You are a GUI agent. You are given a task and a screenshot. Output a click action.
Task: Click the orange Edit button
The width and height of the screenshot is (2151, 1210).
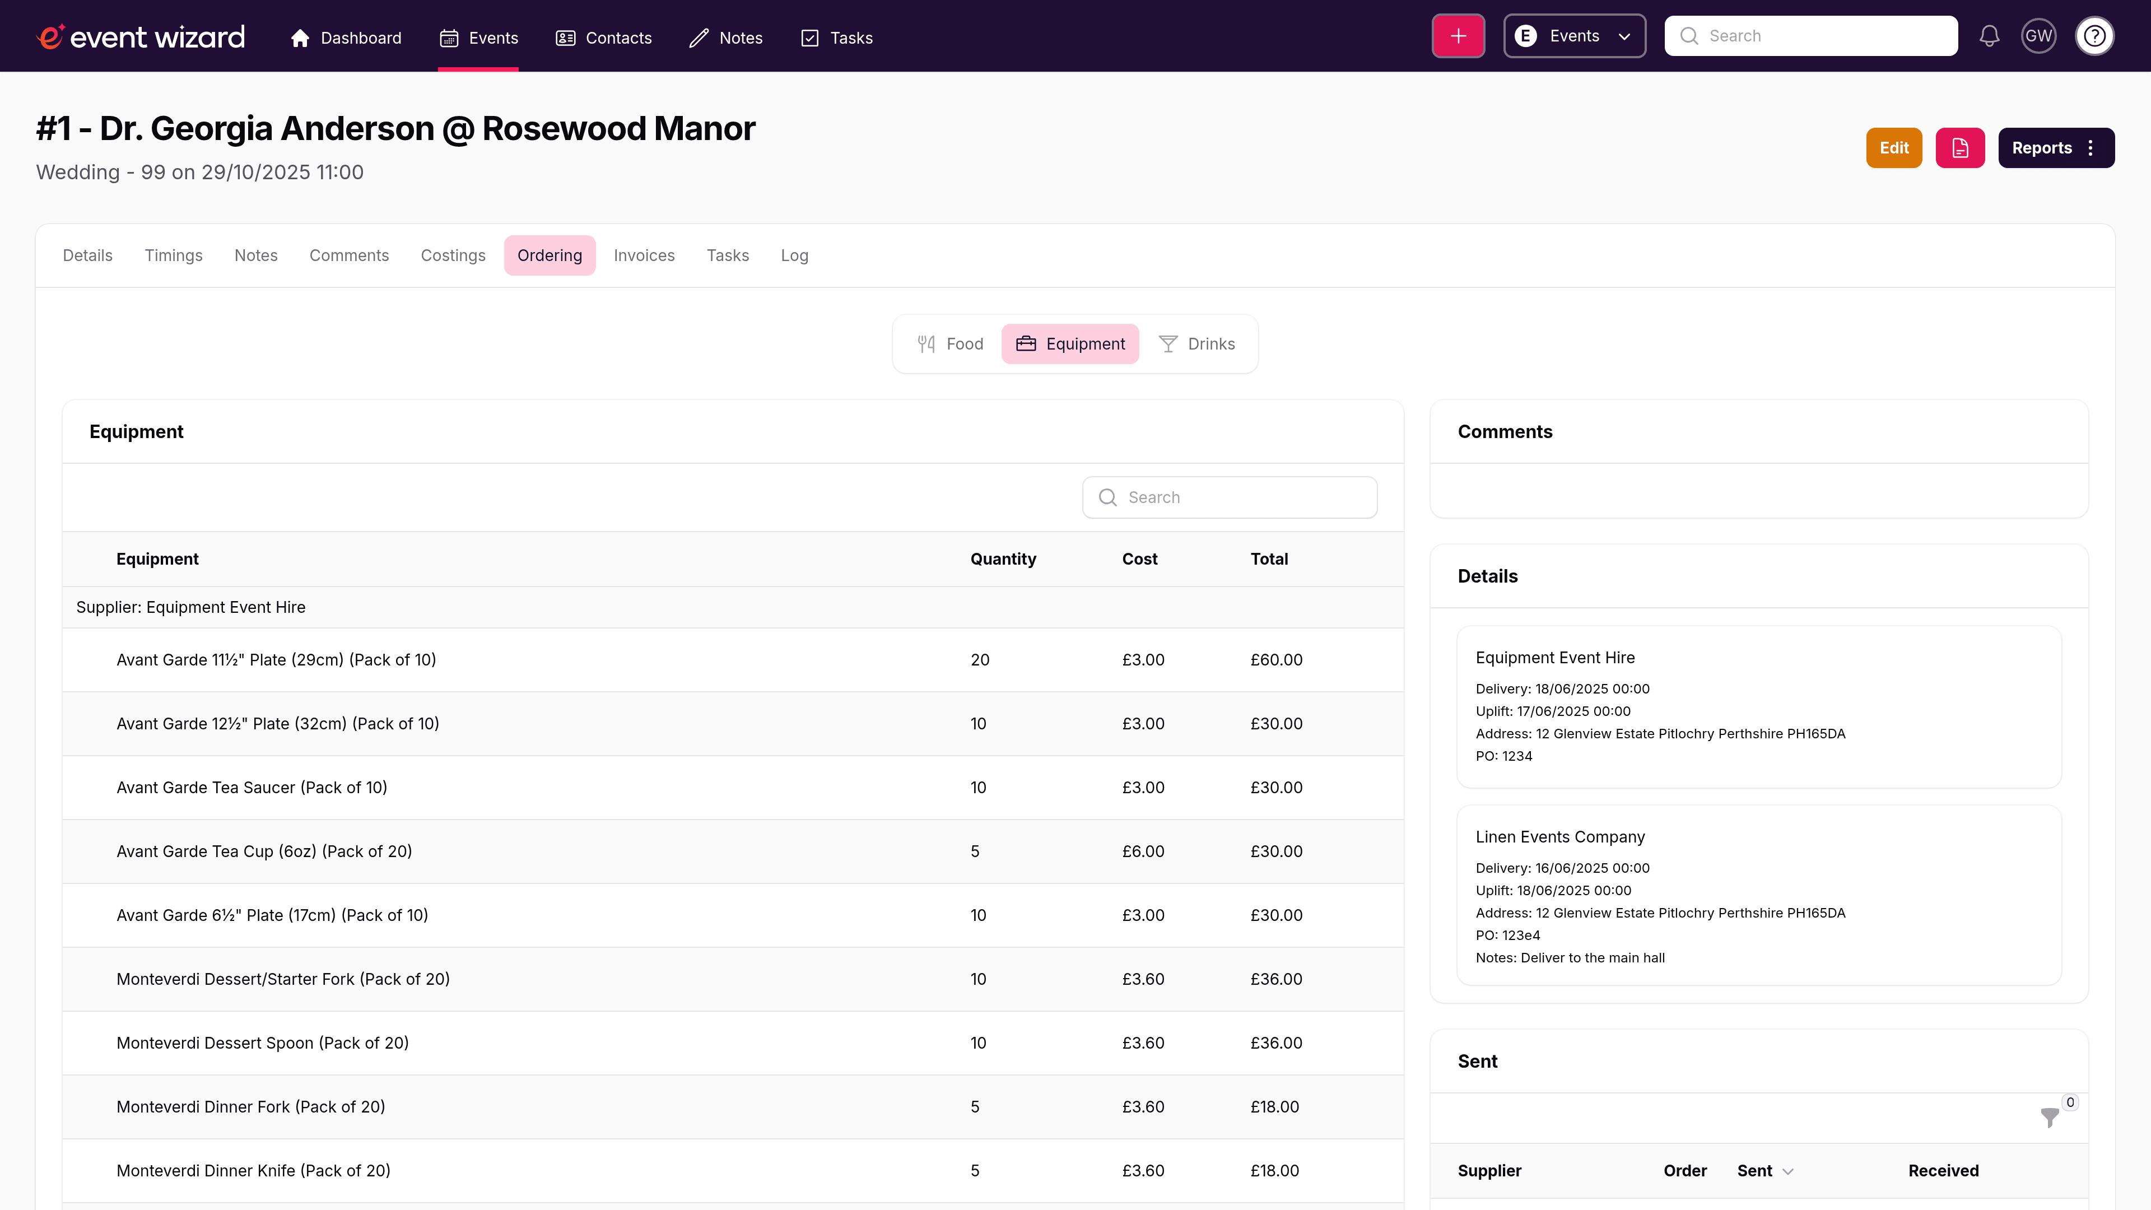(x=1893, y=147)
